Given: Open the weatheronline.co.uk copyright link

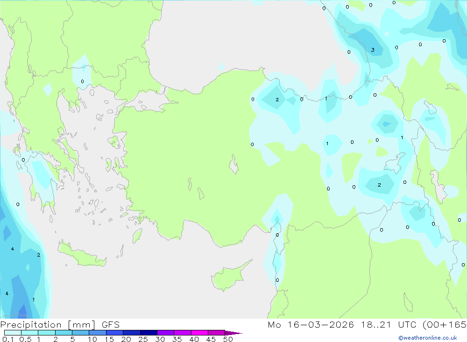Looking at the screenshot, I should pyautogui.click(x=428, y=338).
